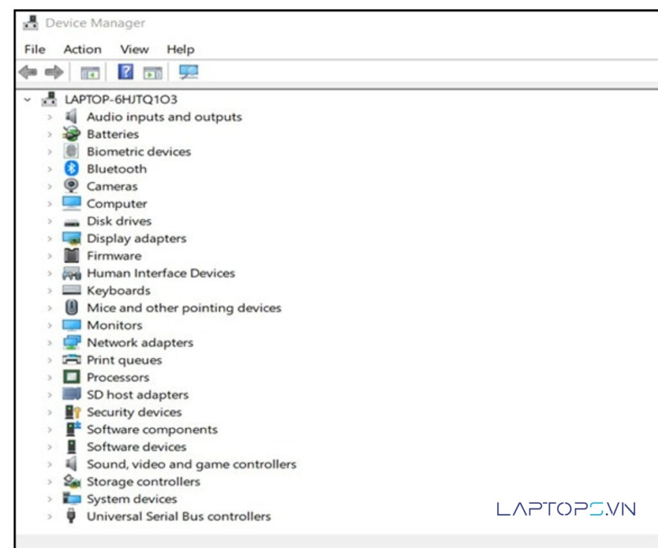Screen dimensions: 658x548
Task: Select the Cameras device icon
Action: click(x=71, y=186)
